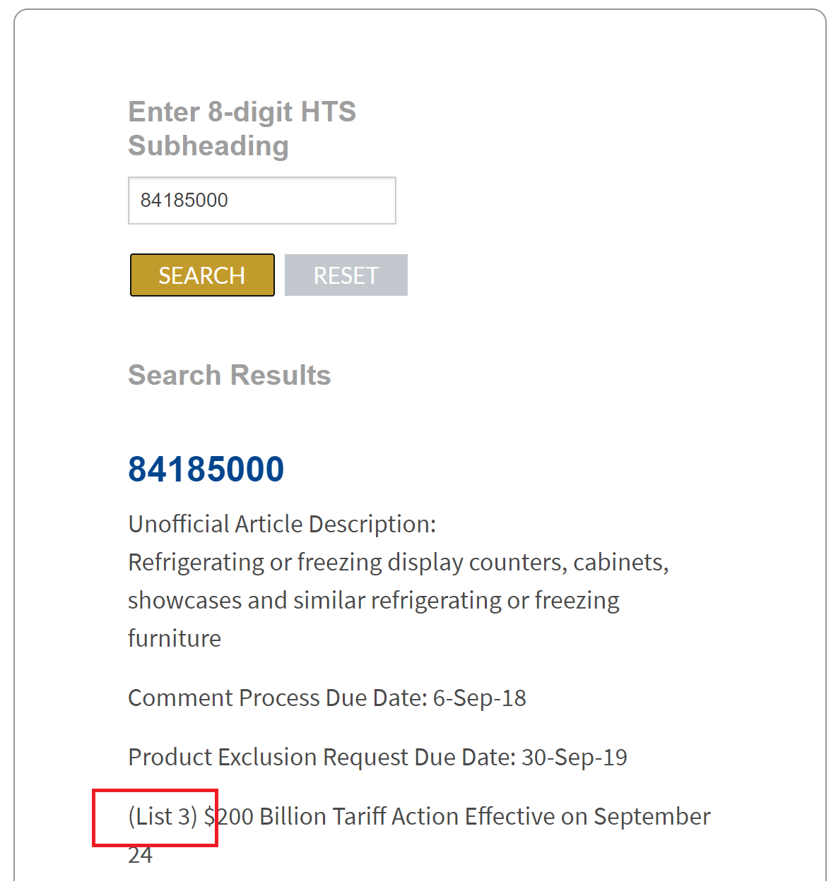Screen dimensions: 831x891
Task: Click the gold SEARCH button
Action: (x=202, y=275)
